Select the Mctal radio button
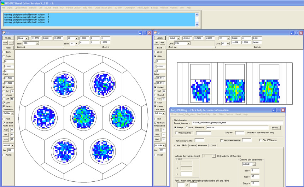Image resolution: width=304 pixels, height=187 pixels. (187, 128)
